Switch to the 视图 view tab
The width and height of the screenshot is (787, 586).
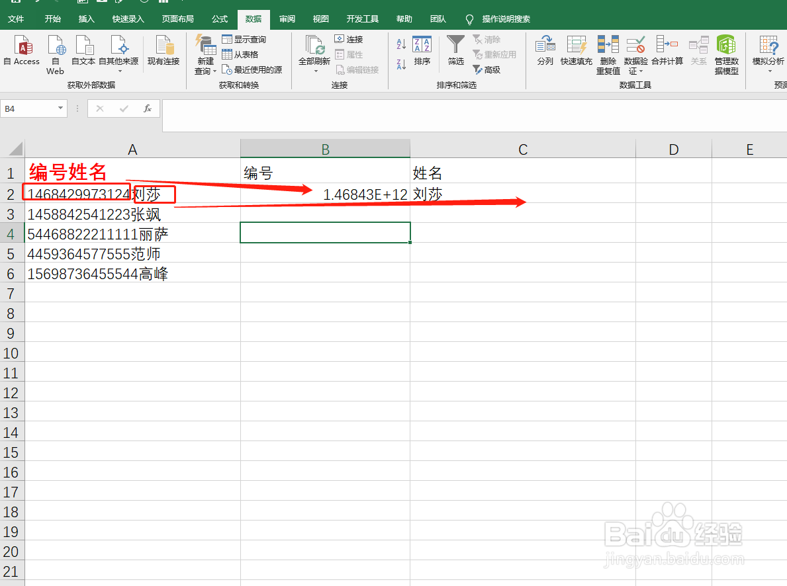coord(321,19)
